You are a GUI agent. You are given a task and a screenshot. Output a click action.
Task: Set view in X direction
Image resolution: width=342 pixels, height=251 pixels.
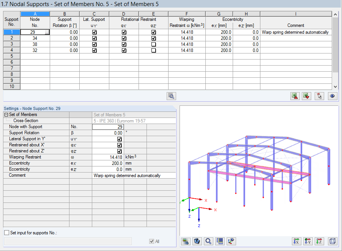click(x=296, y=241)
